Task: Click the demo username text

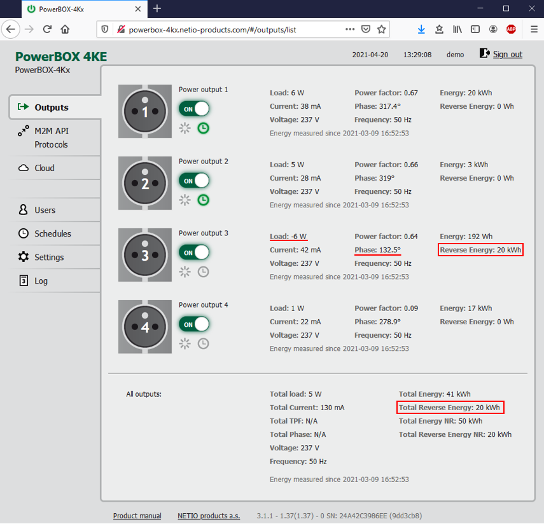Action: (455, 55)
